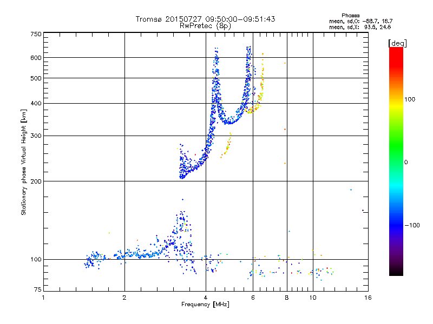Image resolution: width=433 pixels, height=324 pixels.
Task: Click the y-axis tick label '75'
Action: coord(38,289)
